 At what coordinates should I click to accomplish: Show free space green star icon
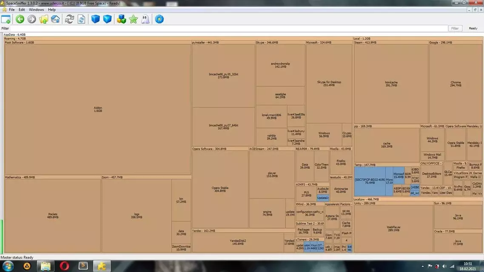click(134, 19)
